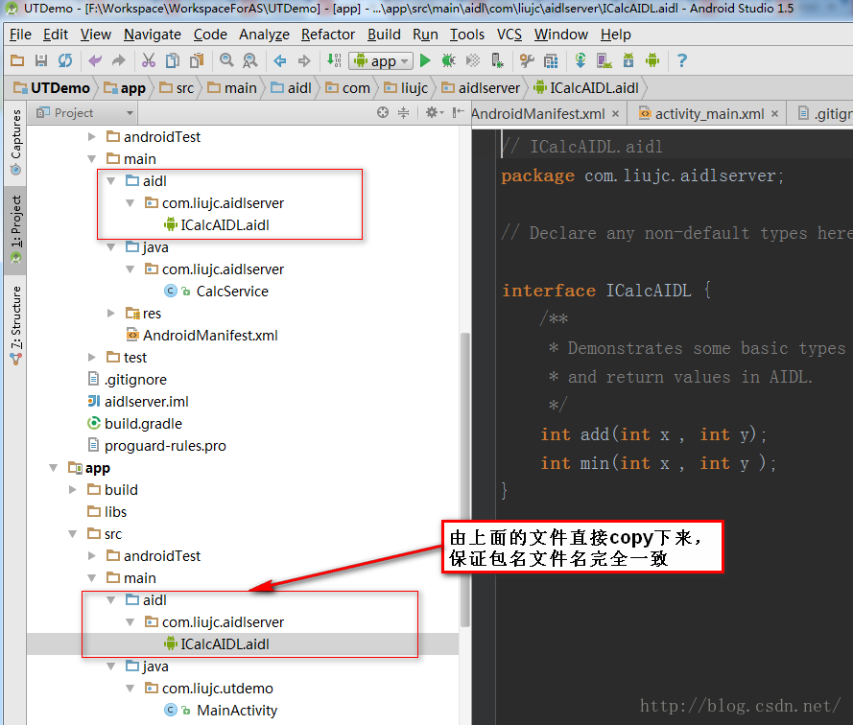Open the Project view selector dropdown
Viewport: 853px width, 725px height.
[x=73, y=113]
